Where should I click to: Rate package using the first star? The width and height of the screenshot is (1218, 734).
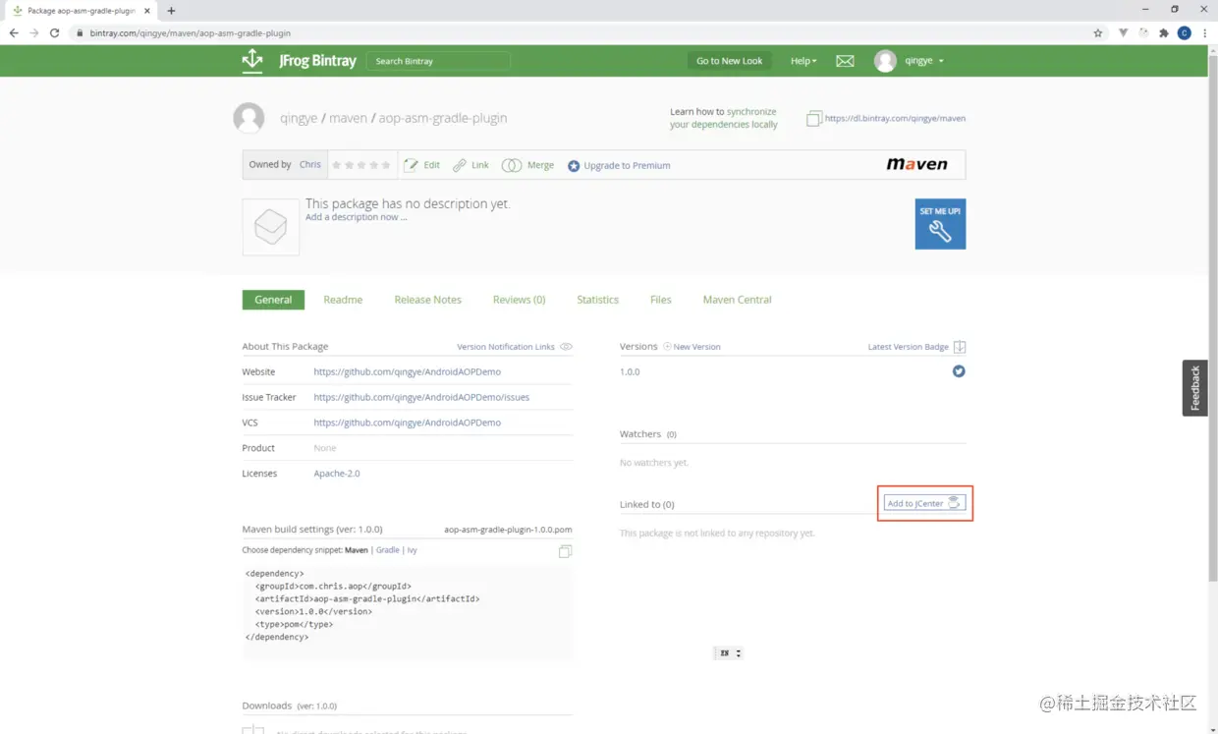[x=337, y=165]
